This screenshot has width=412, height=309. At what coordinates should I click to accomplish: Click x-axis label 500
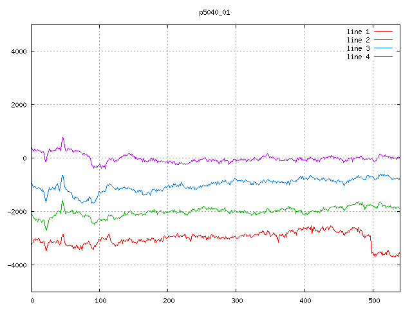(x=374, y=301)
